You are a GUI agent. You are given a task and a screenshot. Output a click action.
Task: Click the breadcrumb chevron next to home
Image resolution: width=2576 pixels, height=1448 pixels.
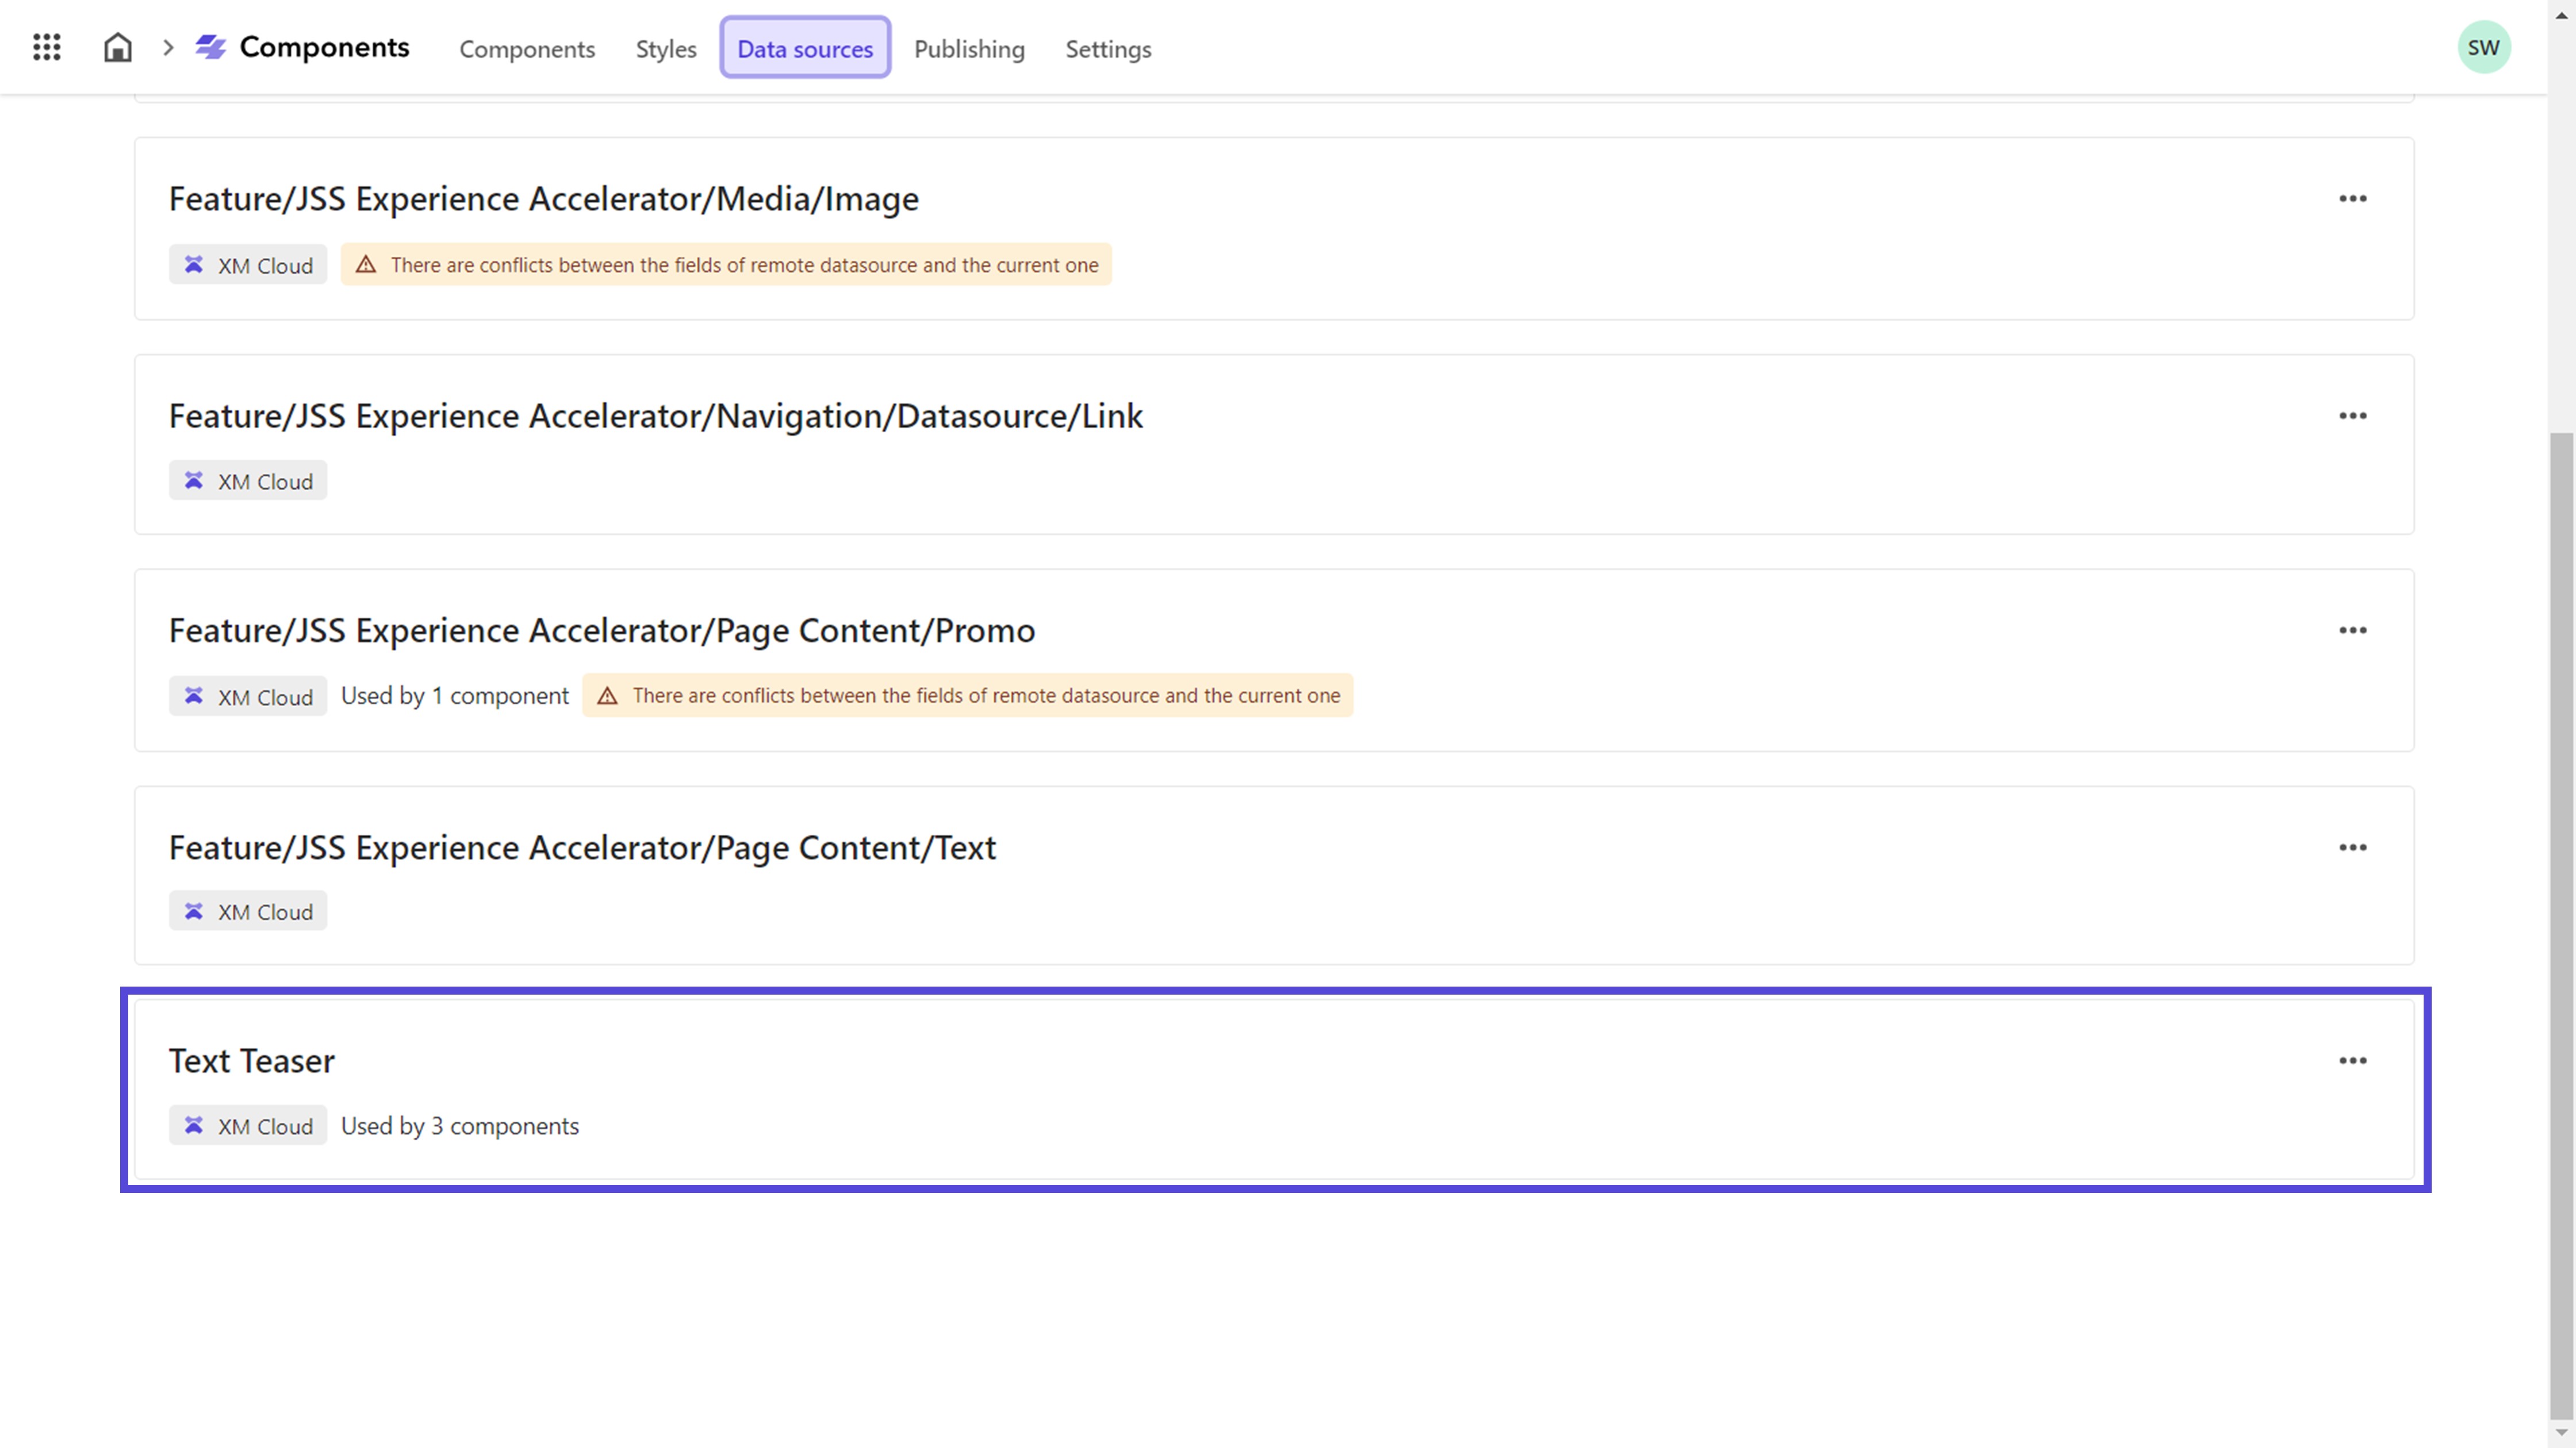[168, 47]
